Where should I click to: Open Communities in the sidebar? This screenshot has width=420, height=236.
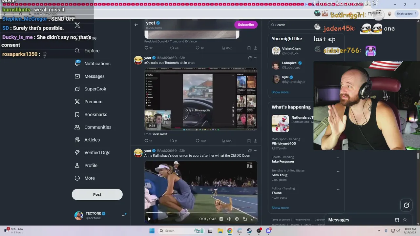pos(93,127)
